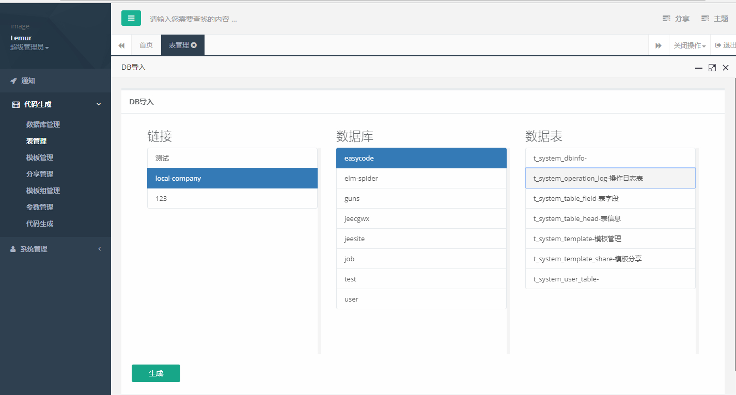
Task: Click the 链接 list scrollbar
Action: (x=319, y=251)
